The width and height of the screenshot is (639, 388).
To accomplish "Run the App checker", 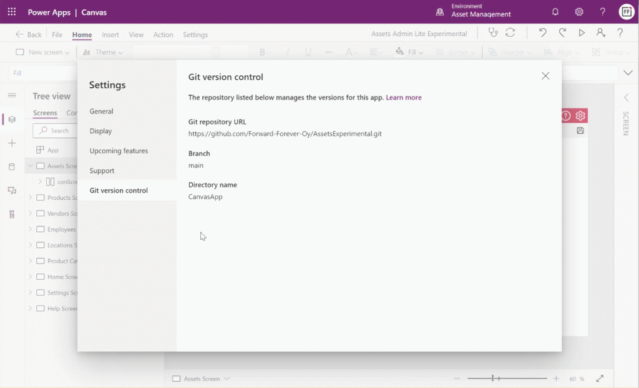I will (x=493, y=32).
